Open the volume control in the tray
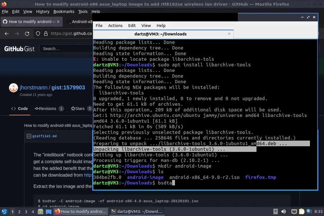 (284, 211)
